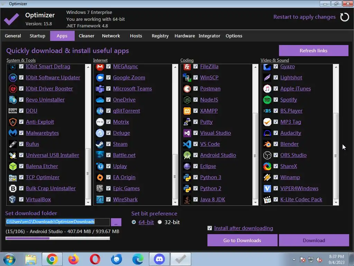Open the TCP Optimizer link
354x266 pixels.
click(x=43, y=177)
